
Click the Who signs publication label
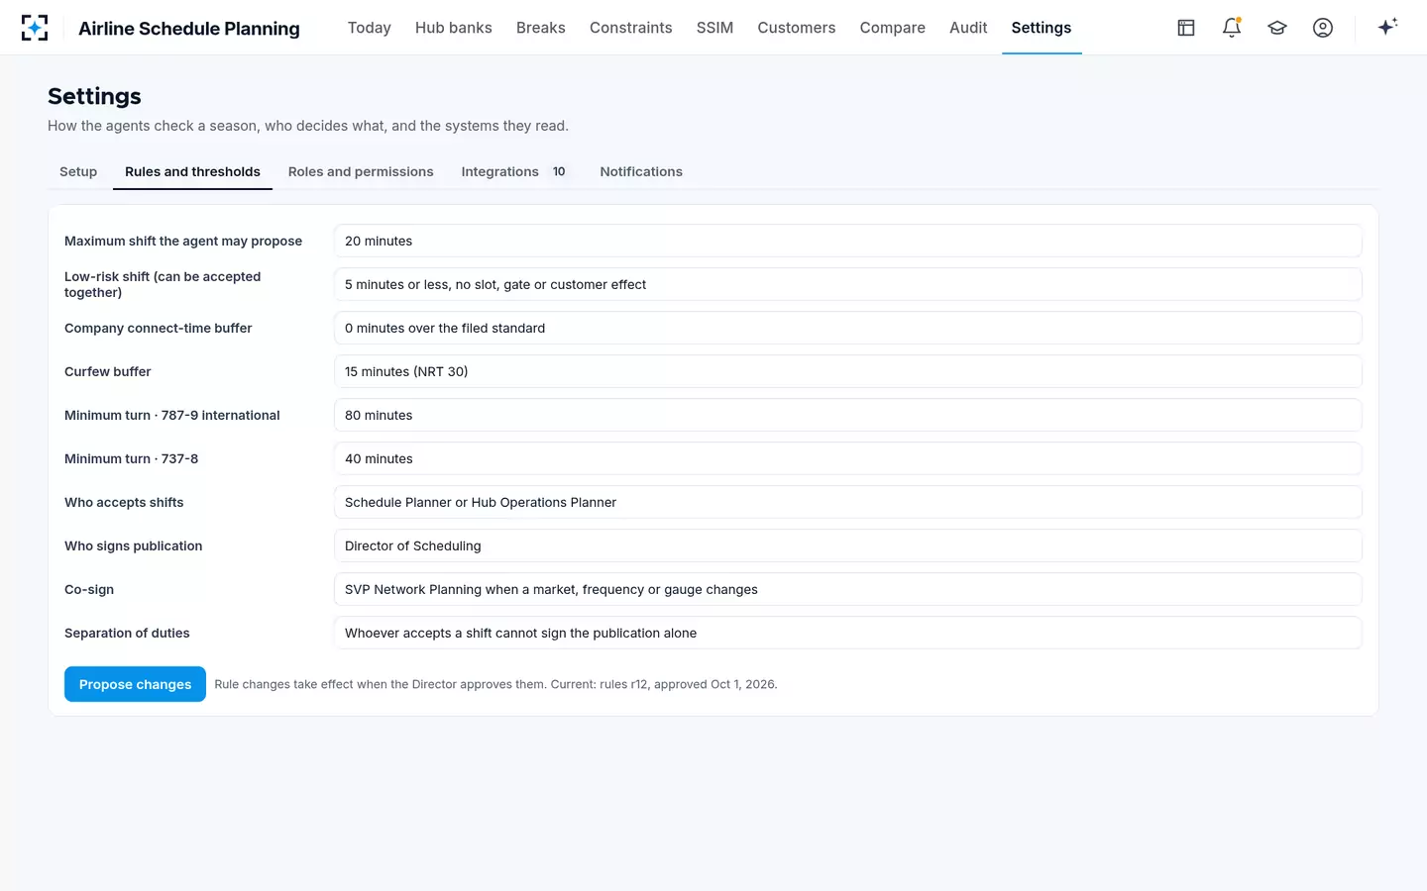pyautogui.click(x=134, y=545)
